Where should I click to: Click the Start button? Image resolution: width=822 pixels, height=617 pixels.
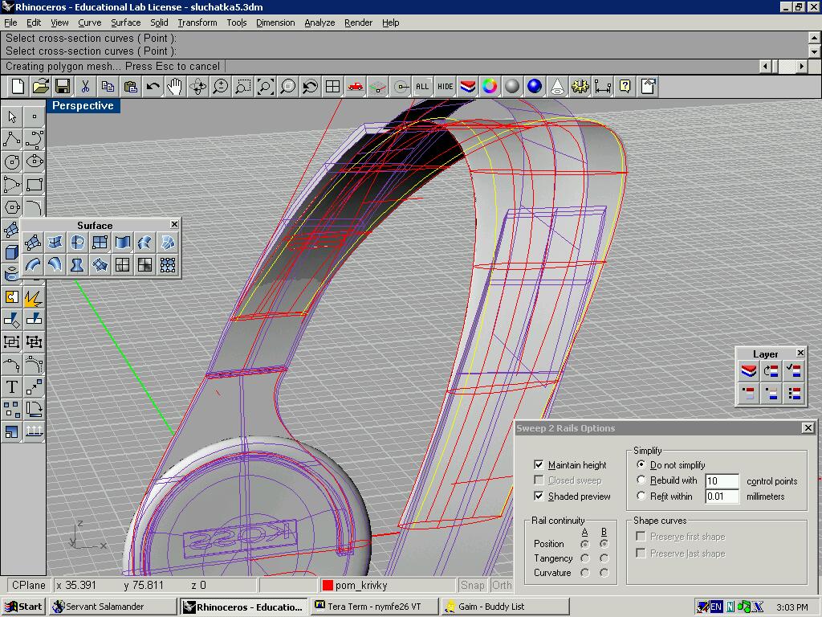coord(23,607)
